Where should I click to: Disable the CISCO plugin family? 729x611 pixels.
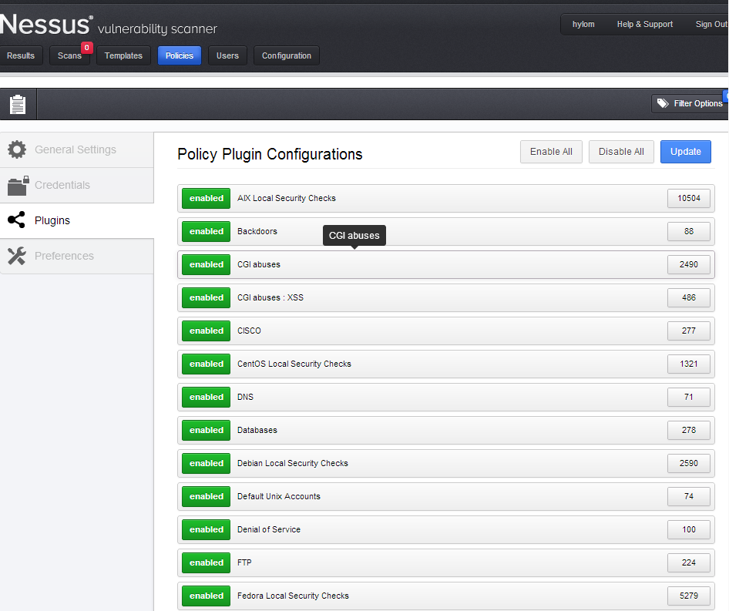(206, 331)
